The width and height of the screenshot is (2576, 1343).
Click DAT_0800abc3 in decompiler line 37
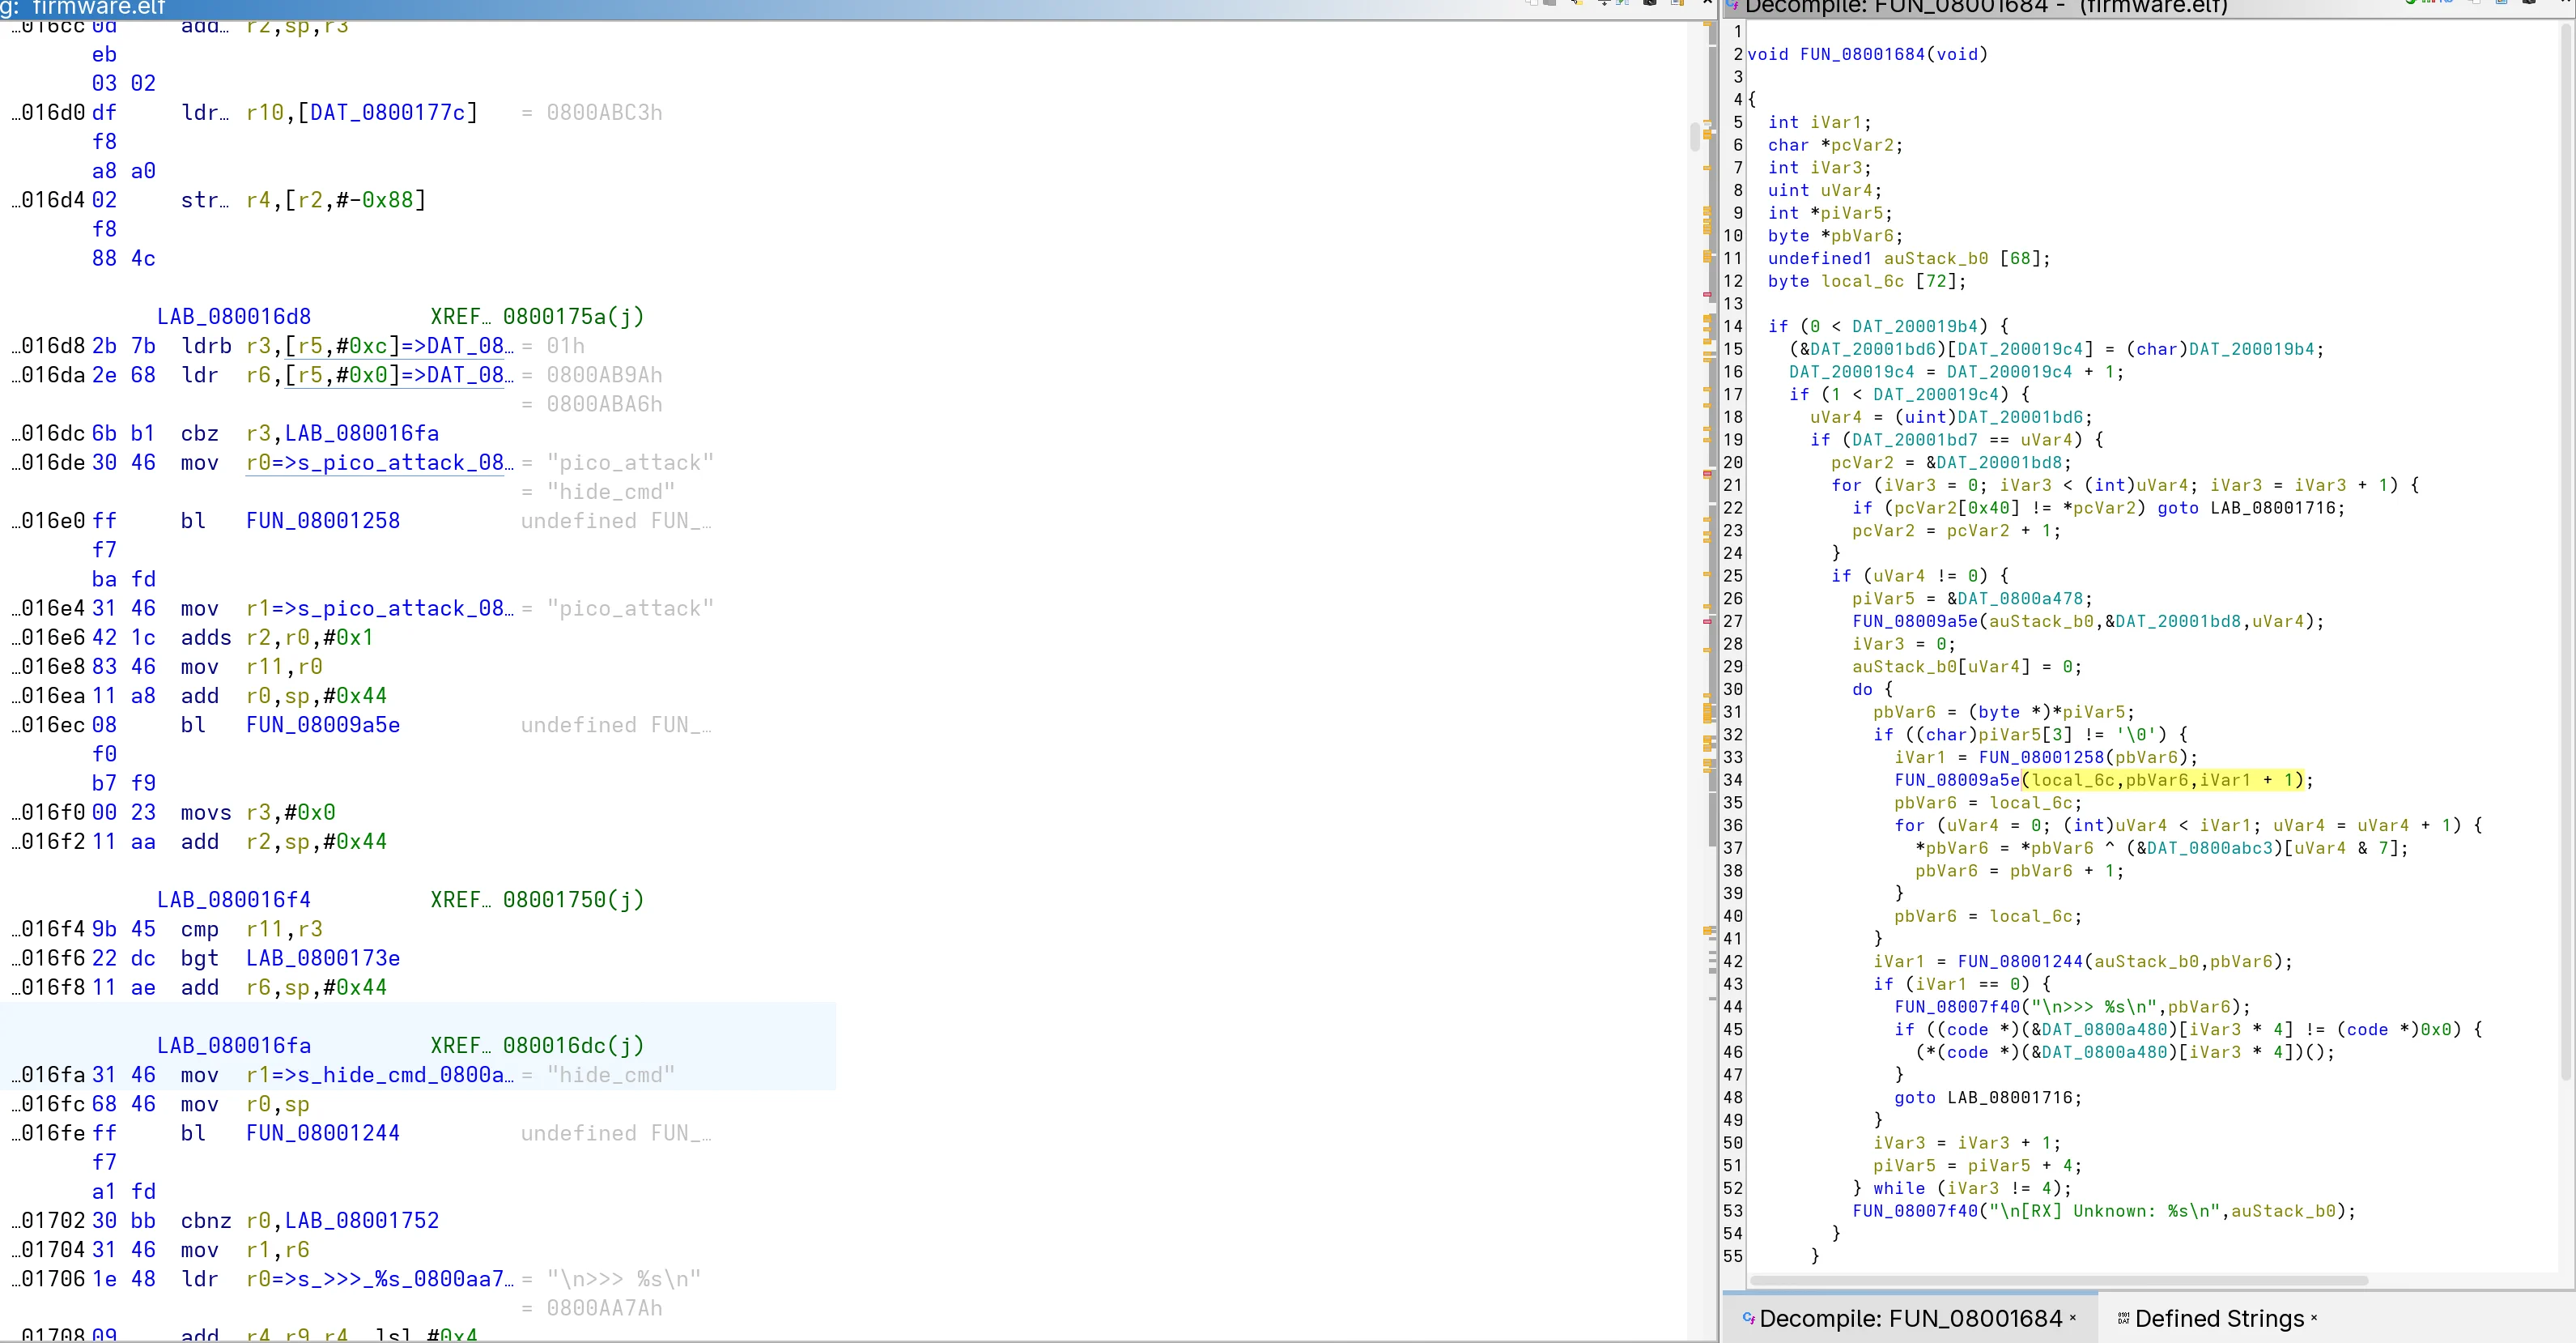[2211, 847]
